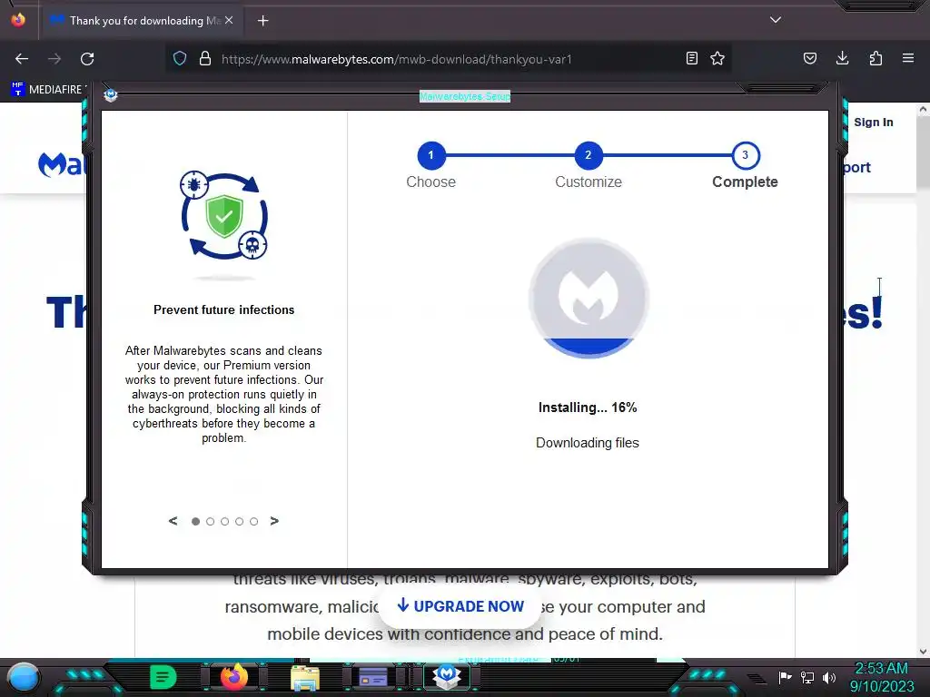This screenshot has width=930, height=697.
Task: Open Action Center flag tray icon
Action: tap(786, 677)
